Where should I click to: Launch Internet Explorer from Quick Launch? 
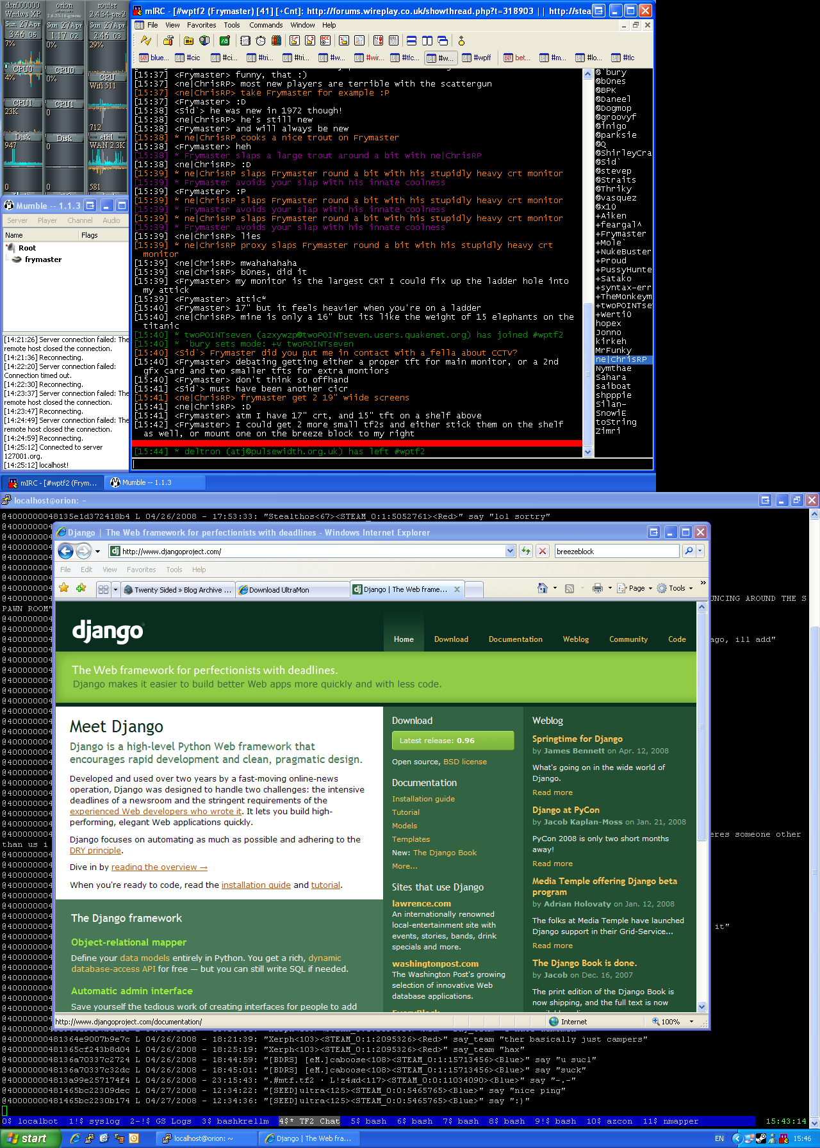(x=75, y=1138)
